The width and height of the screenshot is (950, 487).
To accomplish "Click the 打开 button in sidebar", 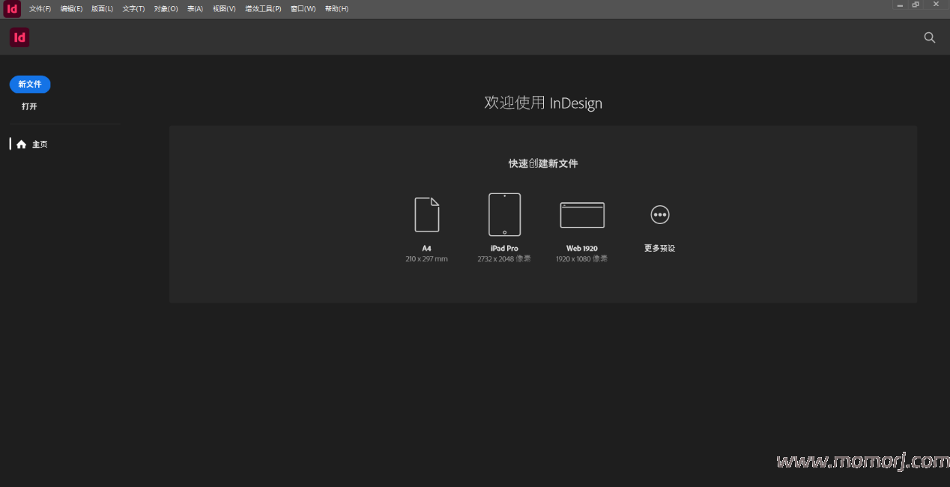I will (29, 106).
